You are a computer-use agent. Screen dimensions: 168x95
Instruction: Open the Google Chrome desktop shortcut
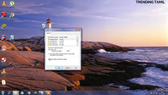pyautogui.click(x=12, y=16)
